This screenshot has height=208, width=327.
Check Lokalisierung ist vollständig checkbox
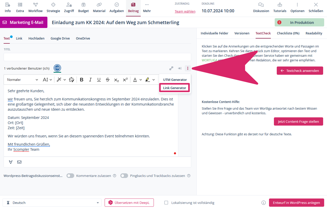pos(166,203)
